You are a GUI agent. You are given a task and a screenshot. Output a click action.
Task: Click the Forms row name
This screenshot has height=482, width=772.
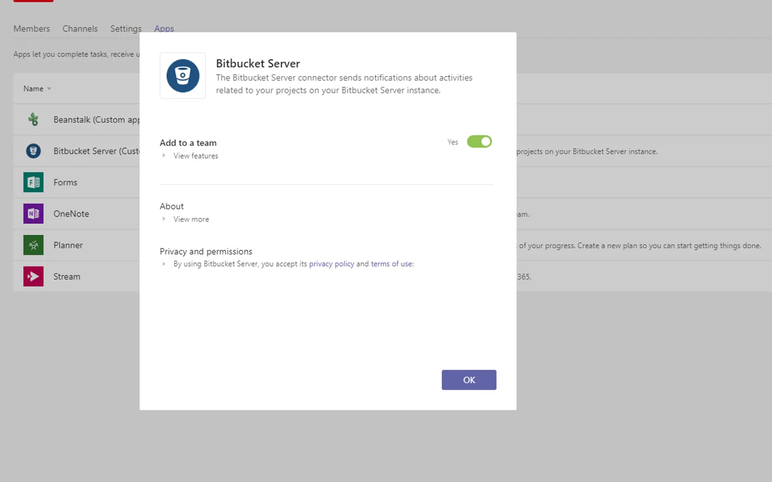[65, 182]
